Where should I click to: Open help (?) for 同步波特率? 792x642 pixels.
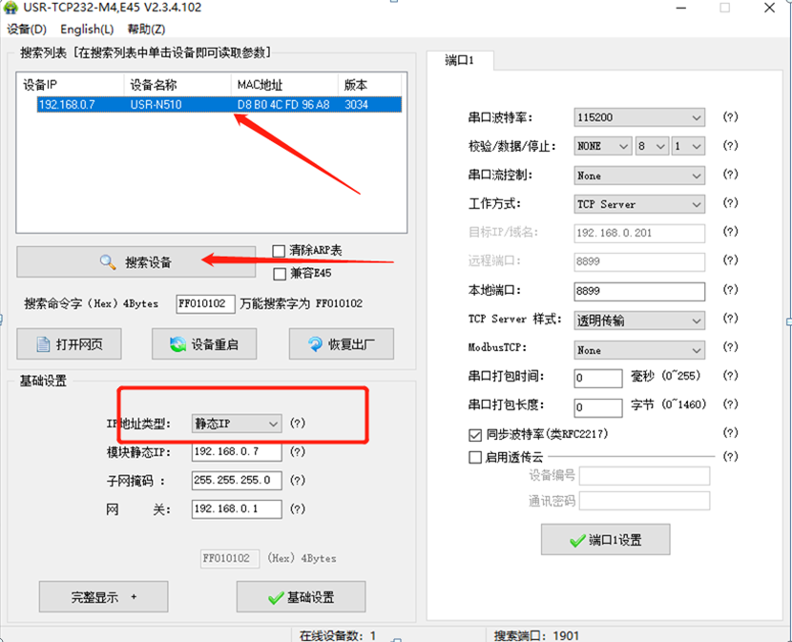[730, 433]
